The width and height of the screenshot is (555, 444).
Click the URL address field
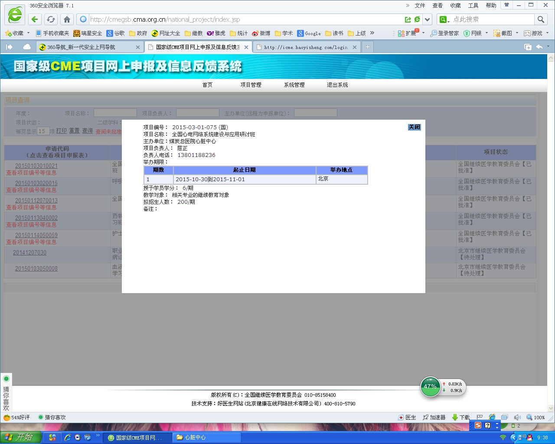243,20
